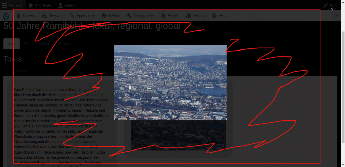
Task: Toggle the Manage hamburger menu
Action: 12,5
